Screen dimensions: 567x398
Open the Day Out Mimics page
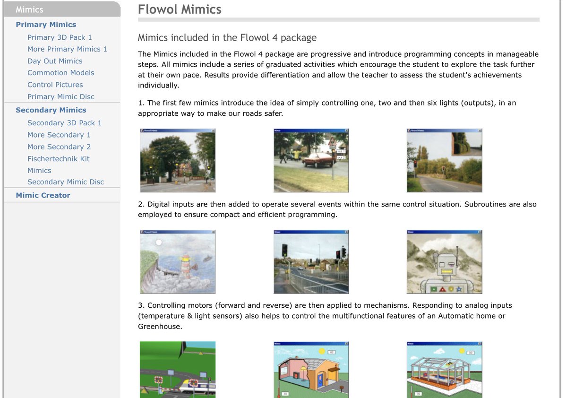click(x=55, y=61)
